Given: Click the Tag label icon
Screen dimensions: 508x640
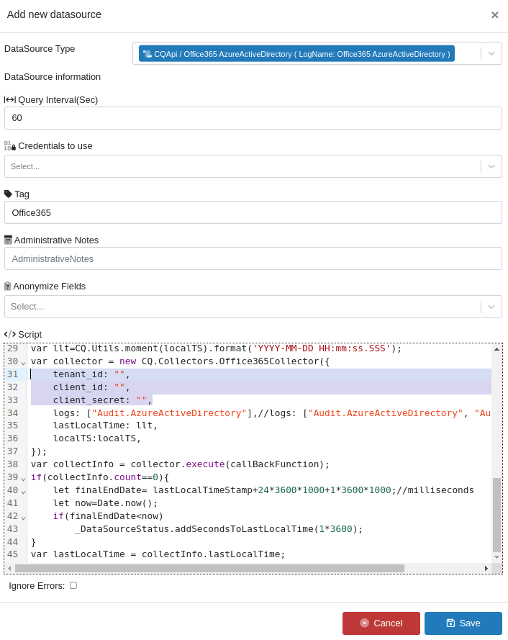Looking at the screenshot, I should [8, 194].
